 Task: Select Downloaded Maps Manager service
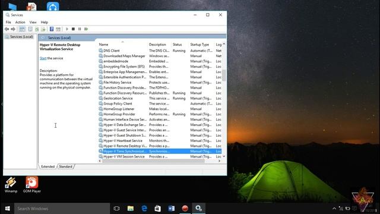click(x=160, y=56)
